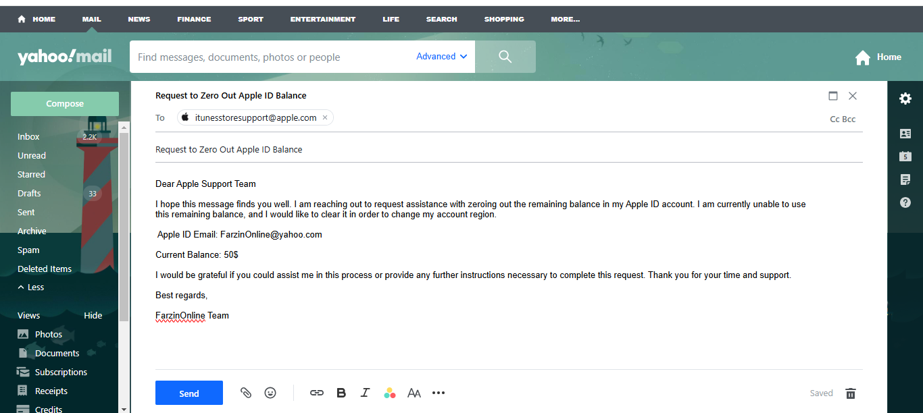Image resolution: width=923 pixels, height=413 pixels.
Task: Open the MORE... menu in top navigation
Action: pos(566,19)
